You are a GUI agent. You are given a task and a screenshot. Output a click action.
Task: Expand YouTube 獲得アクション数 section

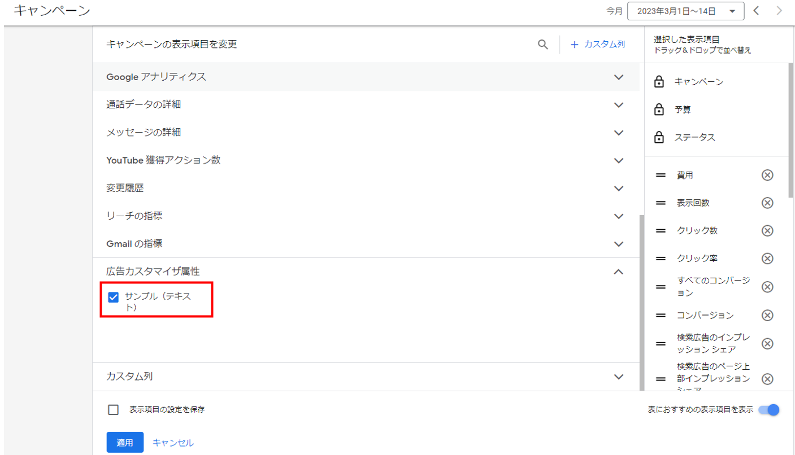click(366, 160)
